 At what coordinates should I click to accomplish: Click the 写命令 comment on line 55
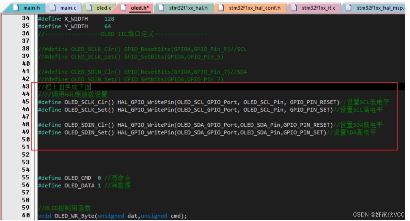click(x=117, y=178)
